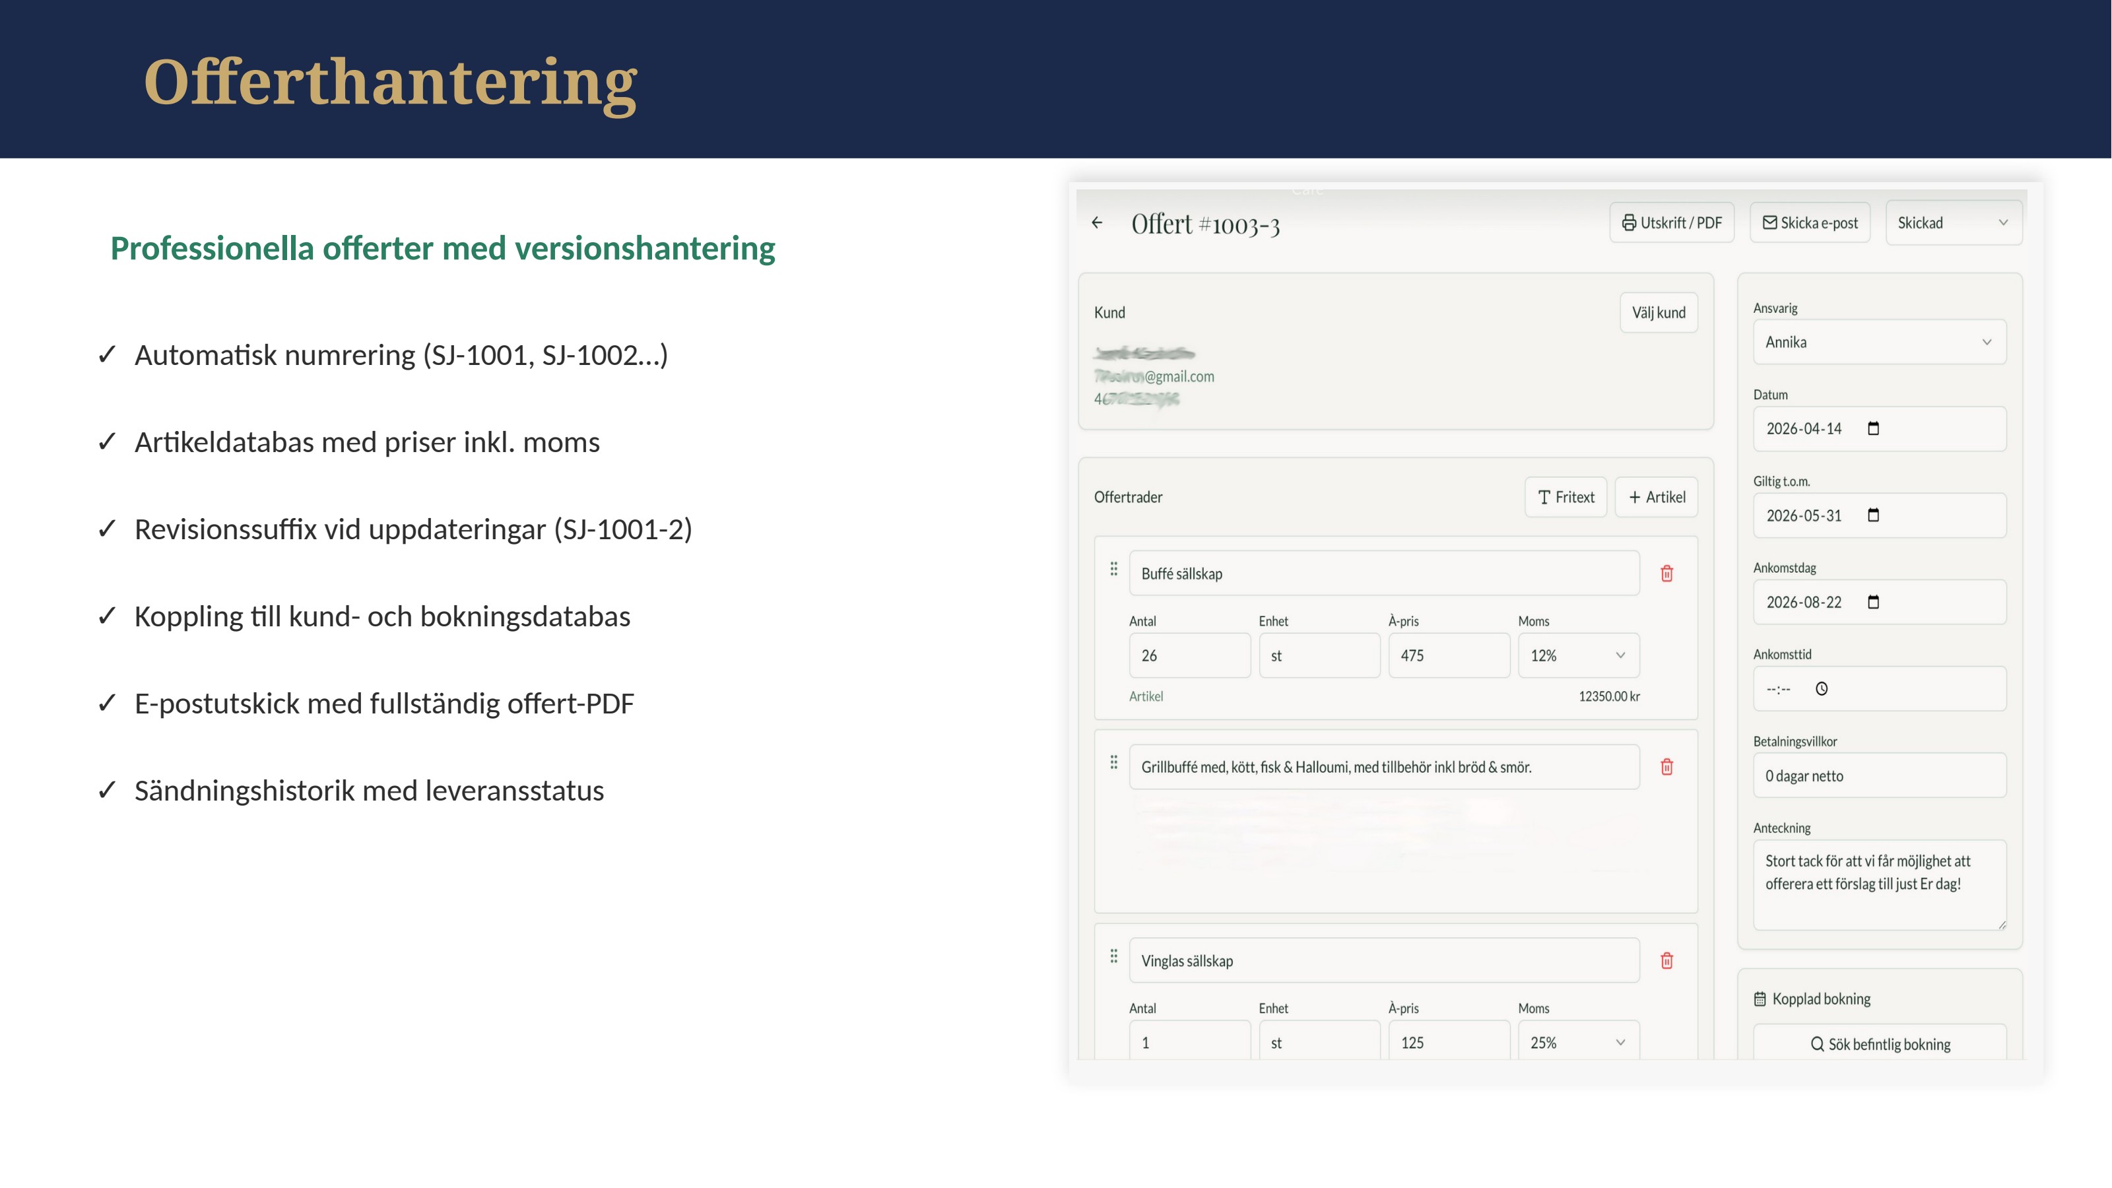This screenshot has height=1188, width=2112.
Task: Grab the drag handle of Vinglas sällskap row
Action: point(1113,956)
